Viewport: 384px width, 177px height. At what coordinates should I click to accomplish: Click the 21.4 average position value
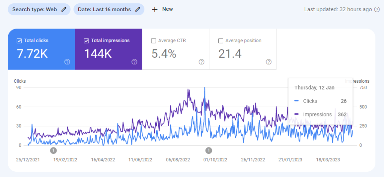(x=230, y=54)
